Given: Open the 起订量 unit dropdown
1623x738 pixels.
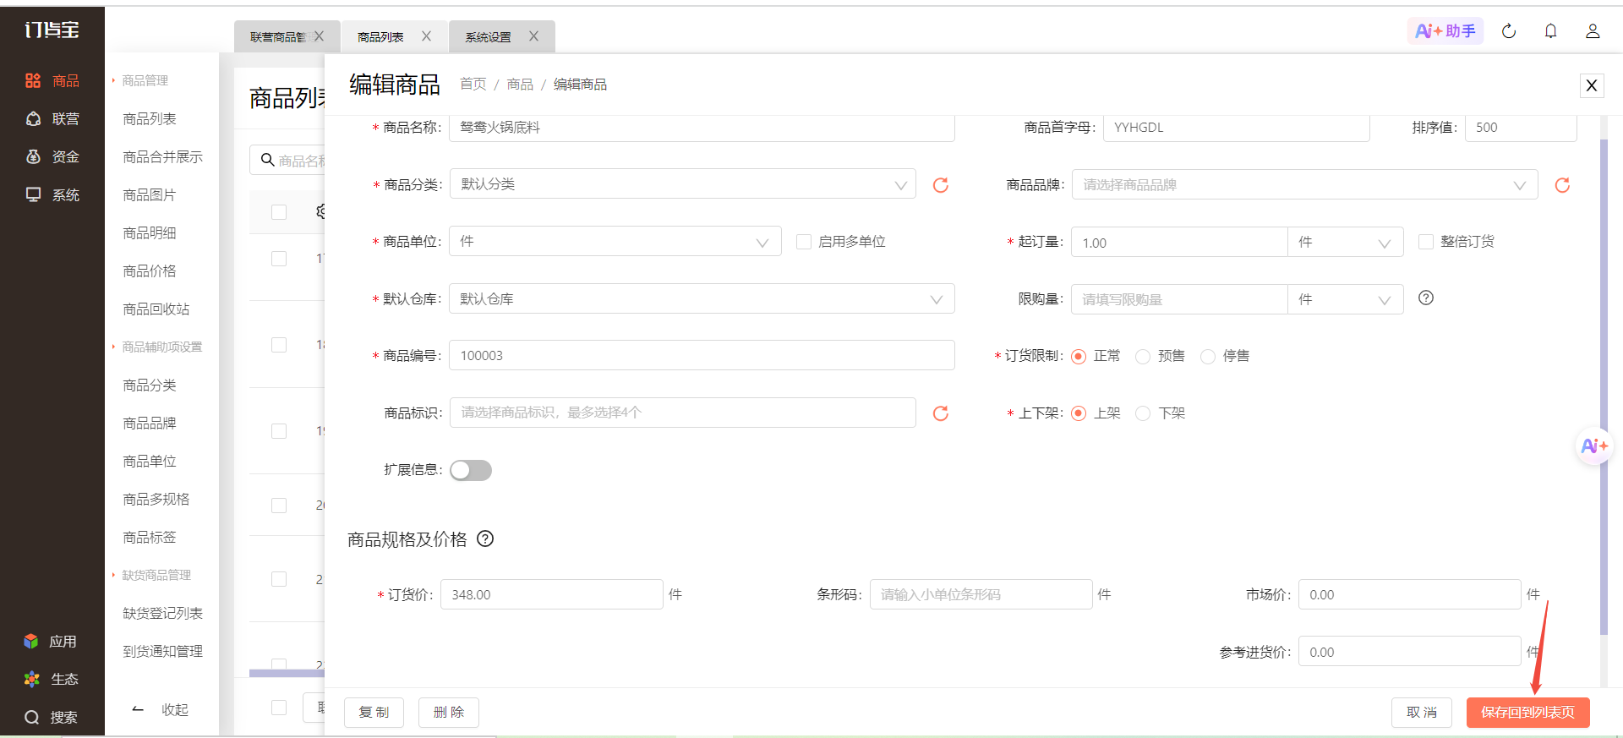Looking at the screenshot, I should [1346, 243].
